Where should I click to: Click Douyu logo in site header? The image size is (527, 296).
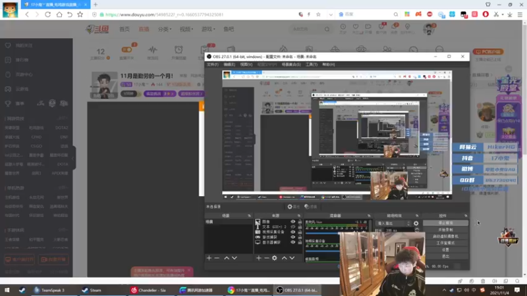click(97, 29)
